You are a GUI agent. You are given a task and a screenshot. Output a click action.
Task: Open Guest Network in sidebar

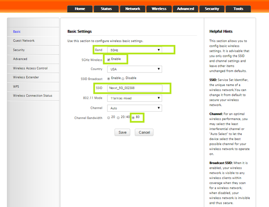[x=33, y=41]
